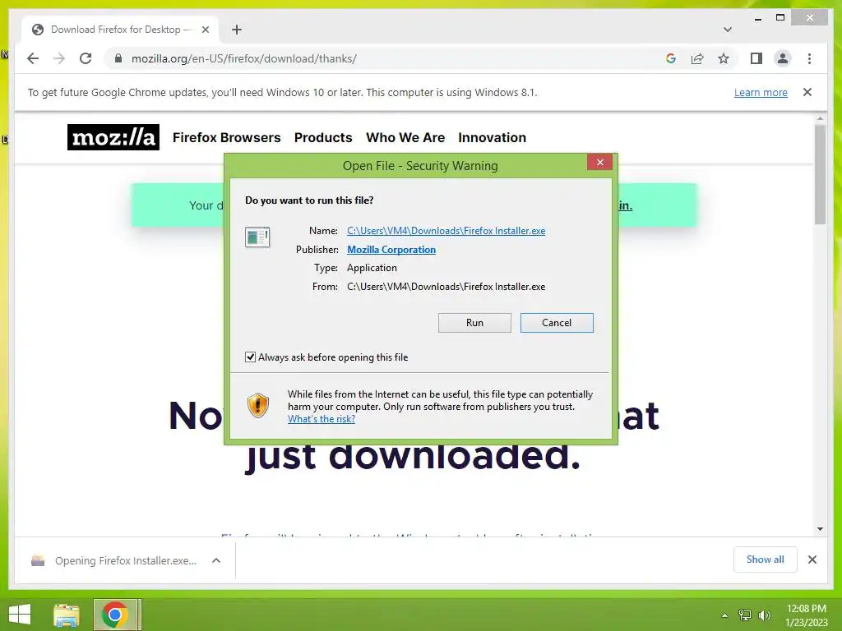Click the Run button in security warning
The image size is (842, 631).
[x=474, y=322]
